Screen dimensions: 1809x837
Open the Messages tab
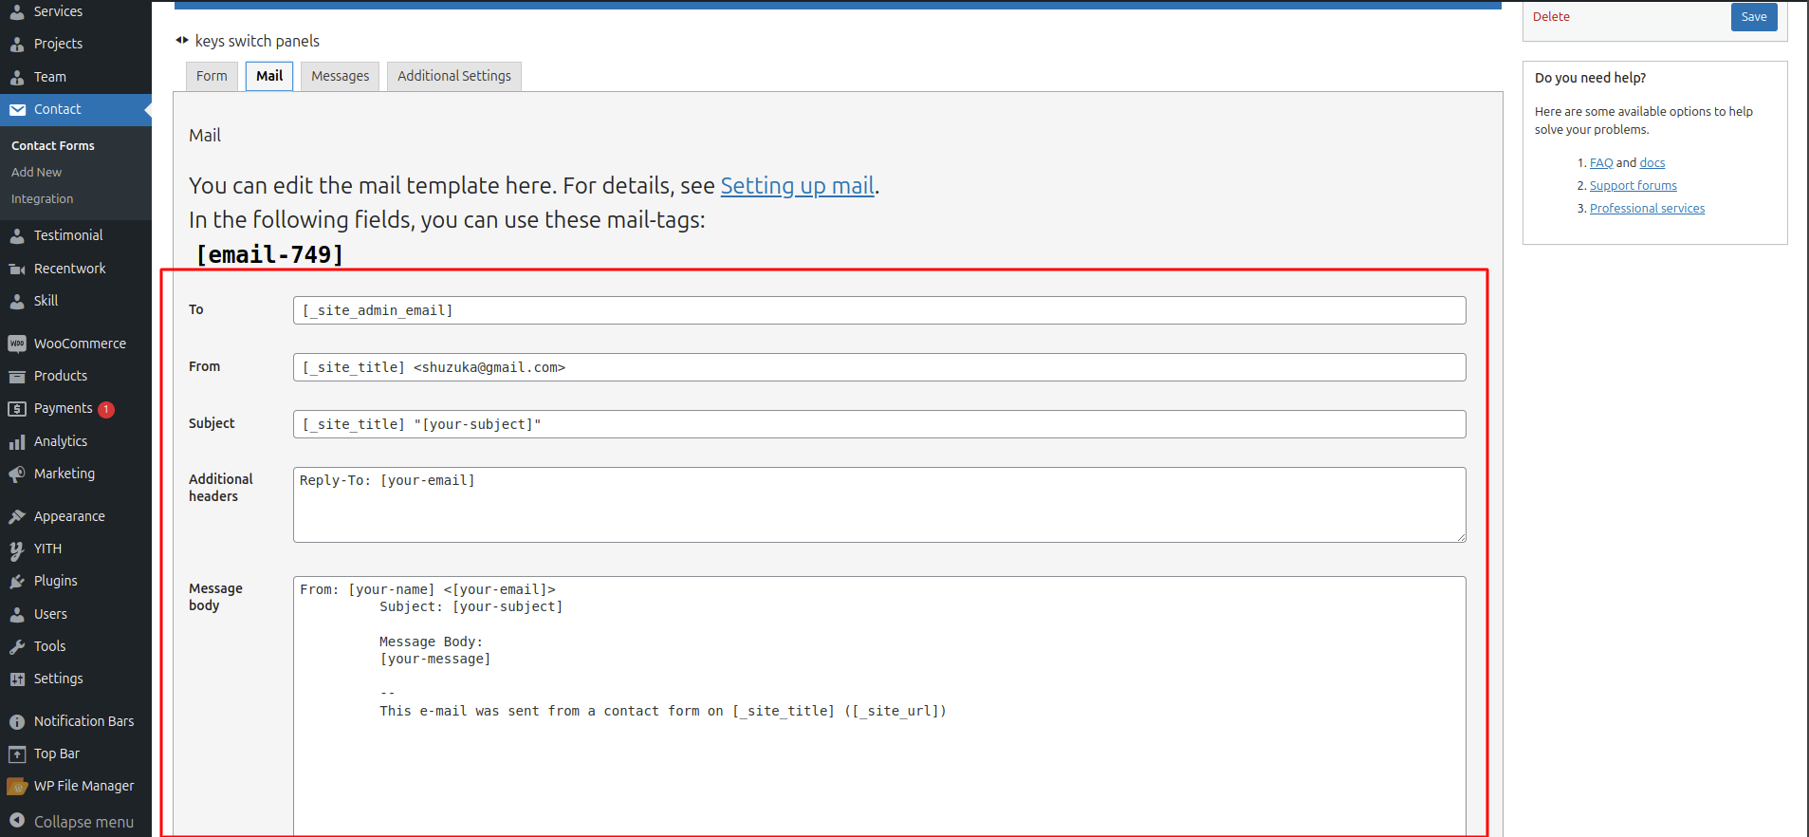(341, 76)
